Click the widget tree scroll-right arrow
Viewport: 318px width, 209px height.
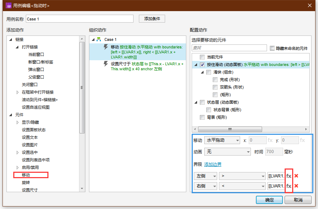[x=306, y=129]
